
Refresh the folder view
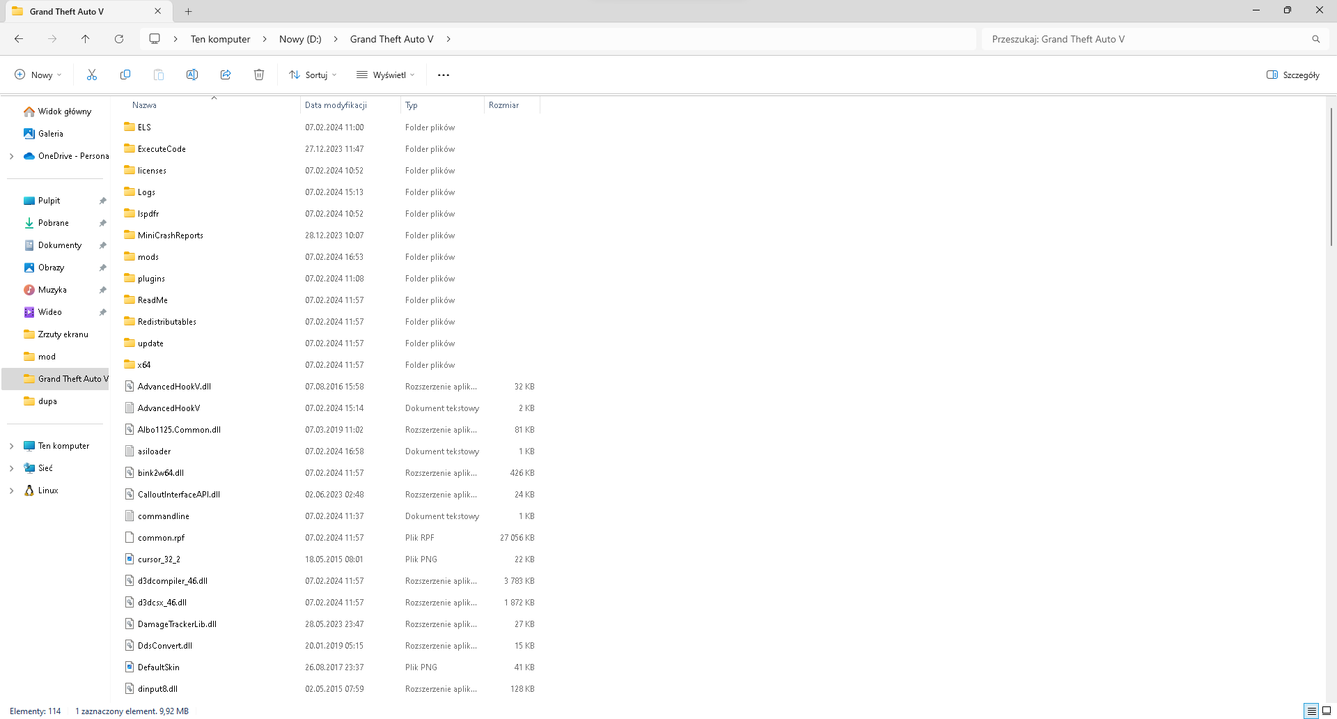(119, 39)
